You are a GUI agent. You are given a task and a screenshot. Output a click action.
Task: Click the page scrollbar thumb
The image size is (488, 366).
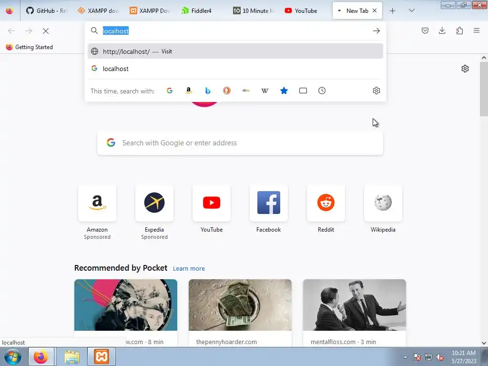[484, 89]
